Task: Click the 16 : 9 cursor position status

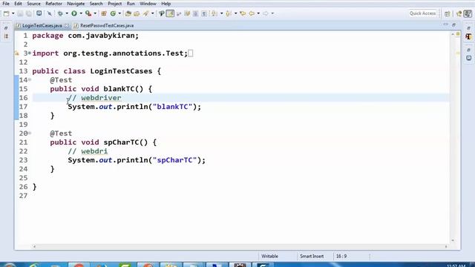Action: (x=341, y=256)
